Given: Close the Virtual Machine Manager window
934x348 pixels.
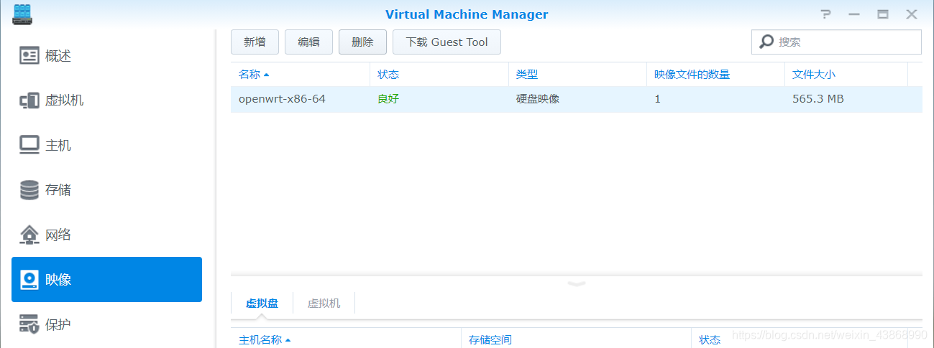Looking at the screenshot, I should tap(912, 14).
